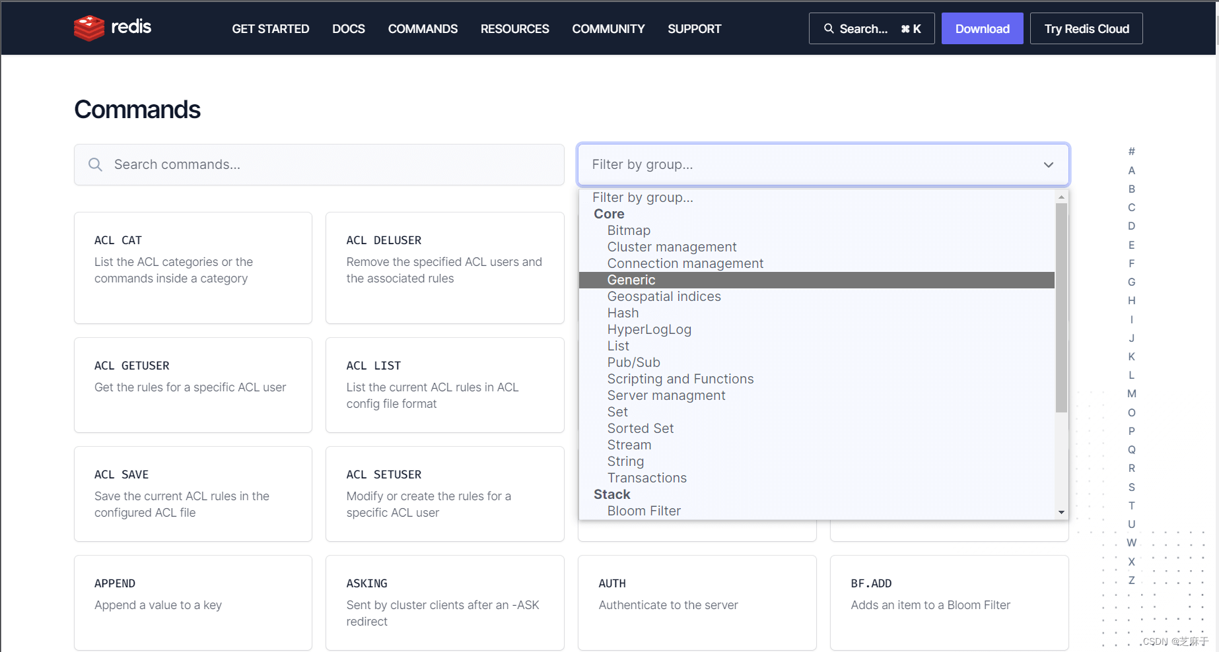The image size is (1219, 652).
Task: Select the Set group option
Action: click(x=817, y=412)
